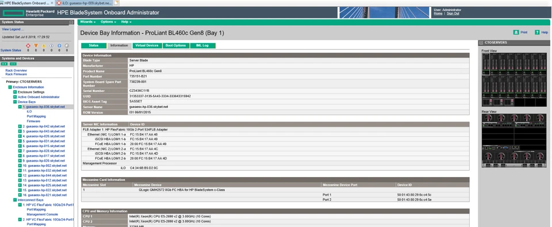Click the blue unknown status icon

[59, 46]
